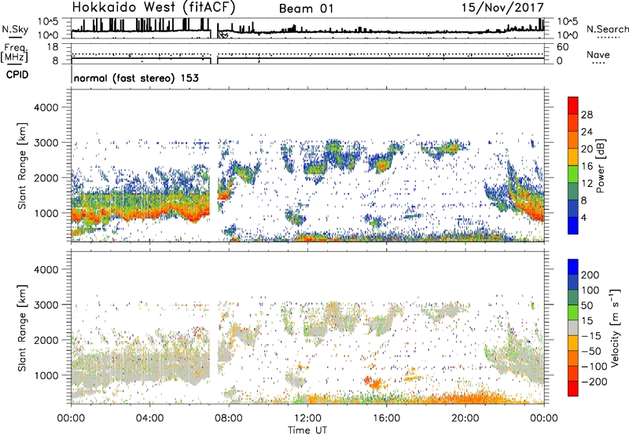This screenshot has height=435, width=629.
Task: Click the 'CPID' row label
Action: coord(17,75)
